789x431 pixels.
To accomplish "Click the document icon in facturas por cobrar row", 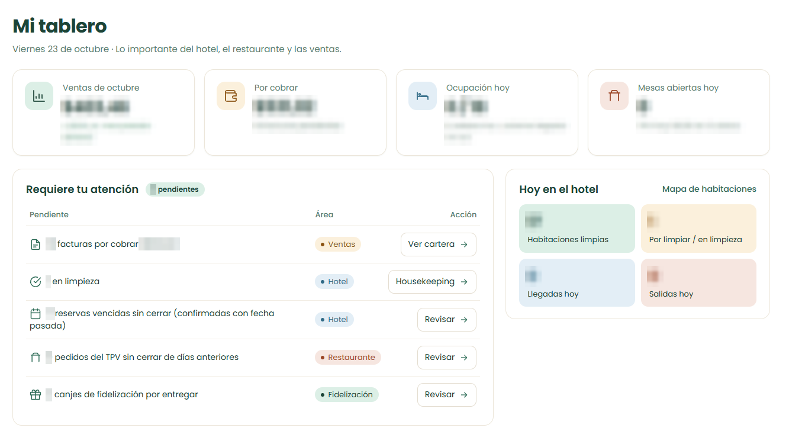I will 36,245.
